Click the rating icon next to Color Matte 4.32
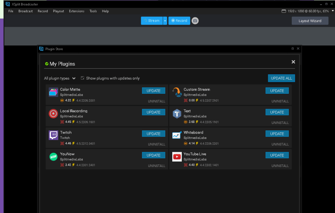Viewport: 335px width, 213px height. (x=62, y=100)
